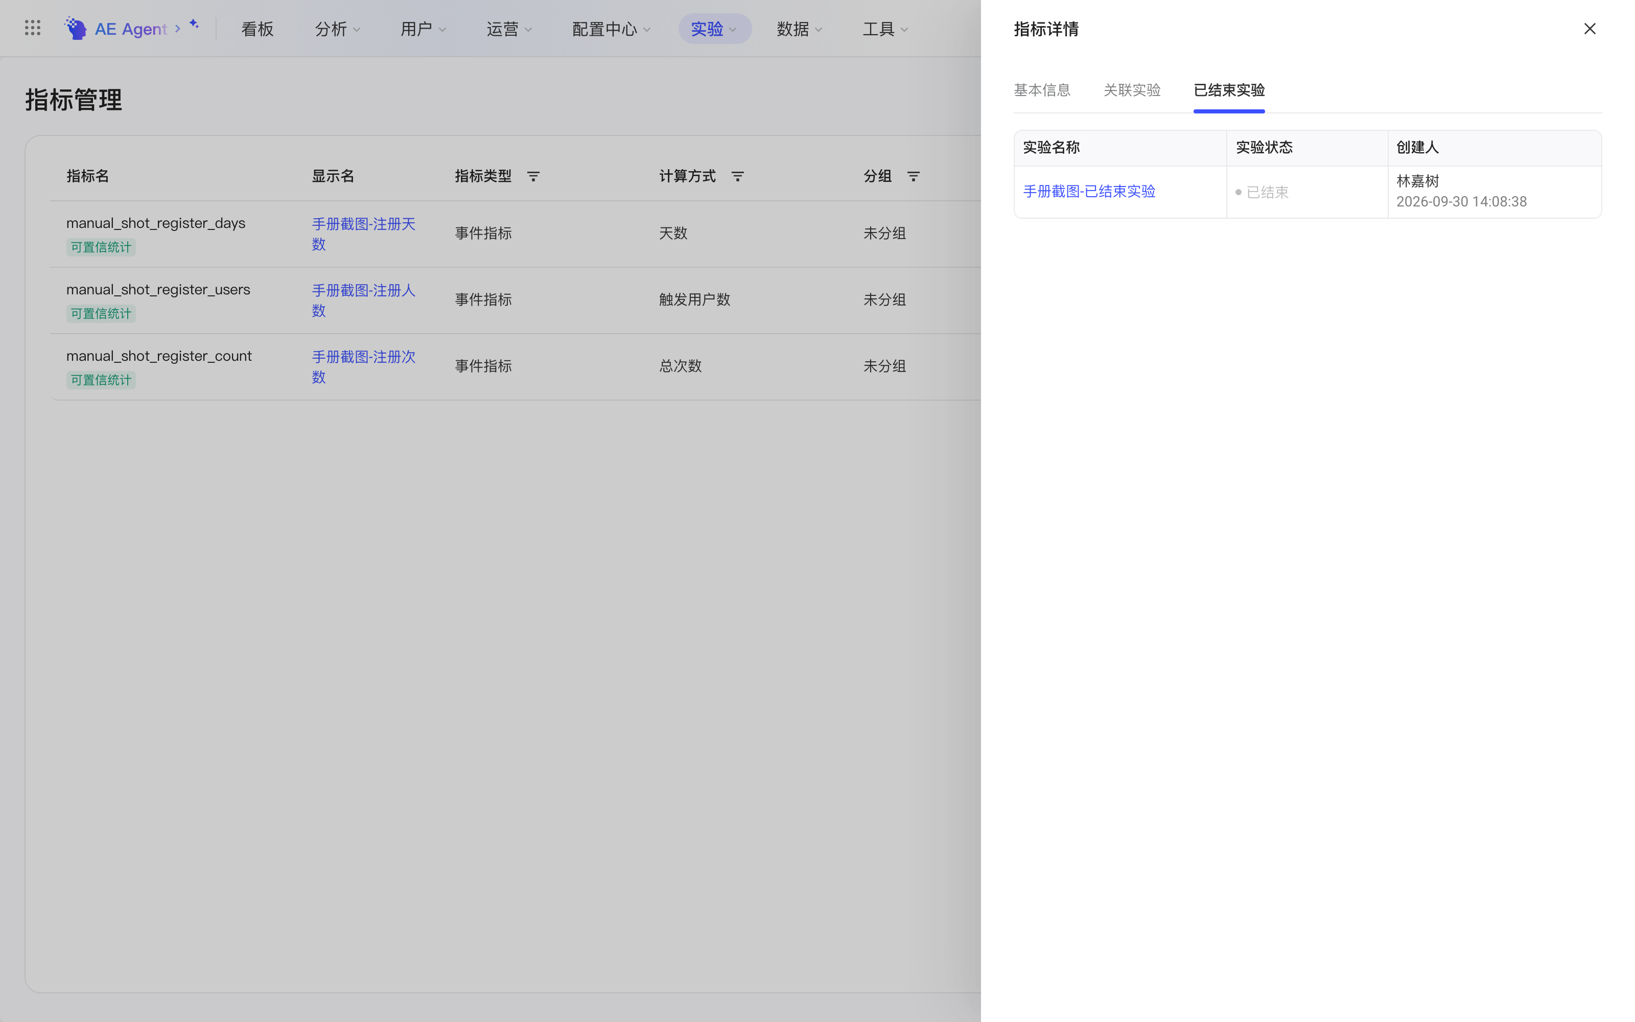Open the 手册截图-已结束实验 experiment link
The height and width of the screenshot is (1022, 1635).
tap(1089, 191)
